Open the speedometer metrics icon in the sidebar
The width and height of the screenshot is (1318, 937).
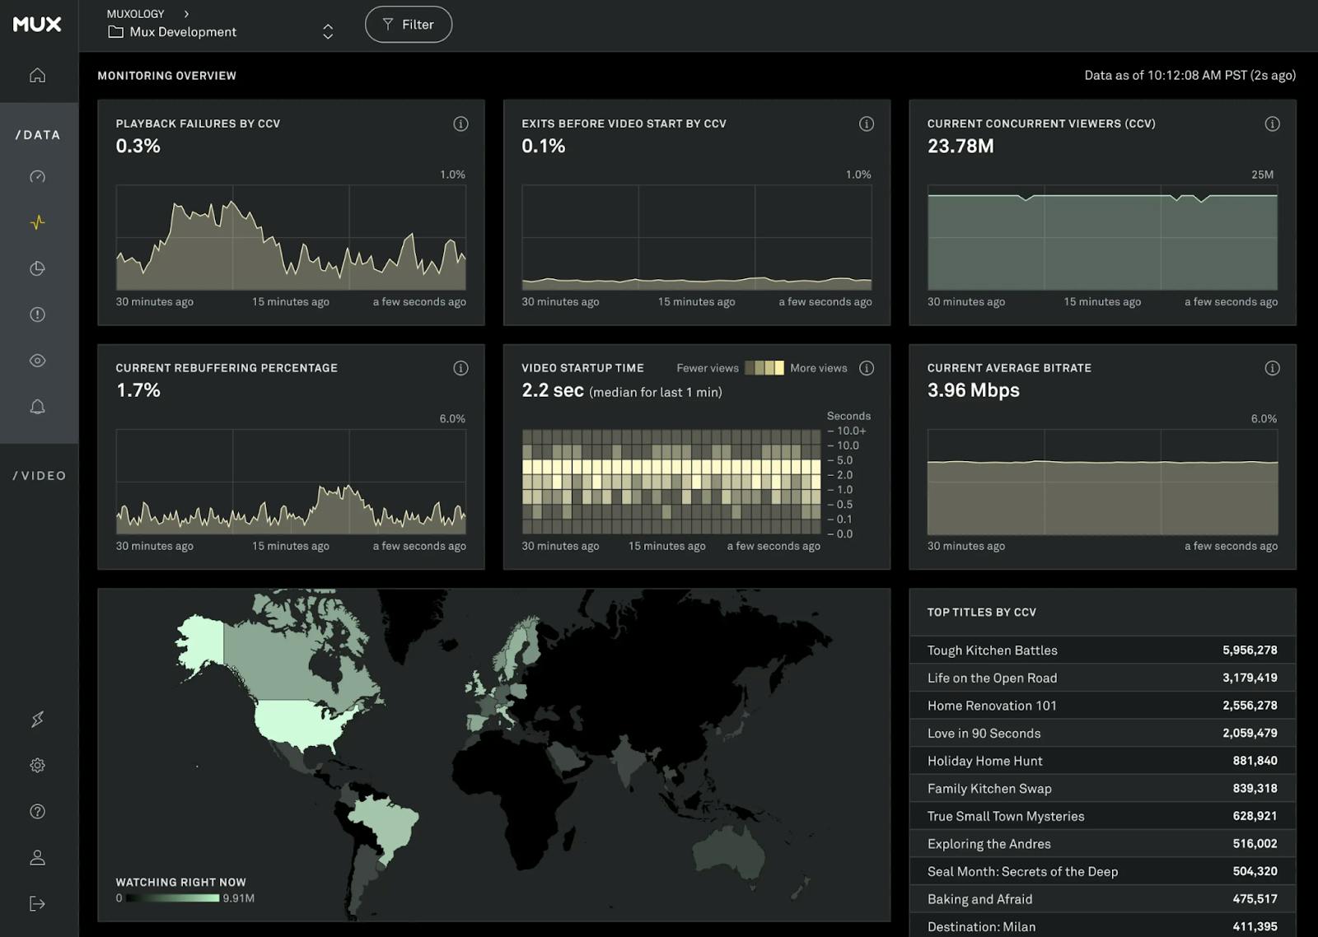click(37, 177)
